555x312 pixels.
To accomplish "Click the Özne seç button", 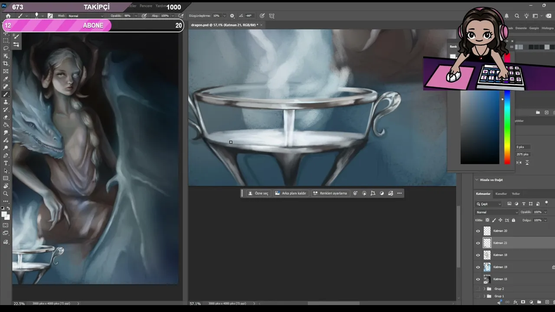I will pyautogui.click(x=258, y=193).
